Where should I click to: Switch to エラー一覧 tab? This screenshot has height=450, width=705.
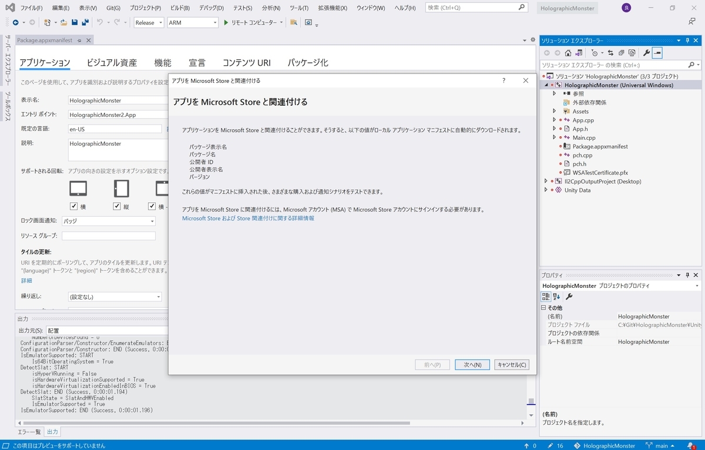click(x=31, y=432)
